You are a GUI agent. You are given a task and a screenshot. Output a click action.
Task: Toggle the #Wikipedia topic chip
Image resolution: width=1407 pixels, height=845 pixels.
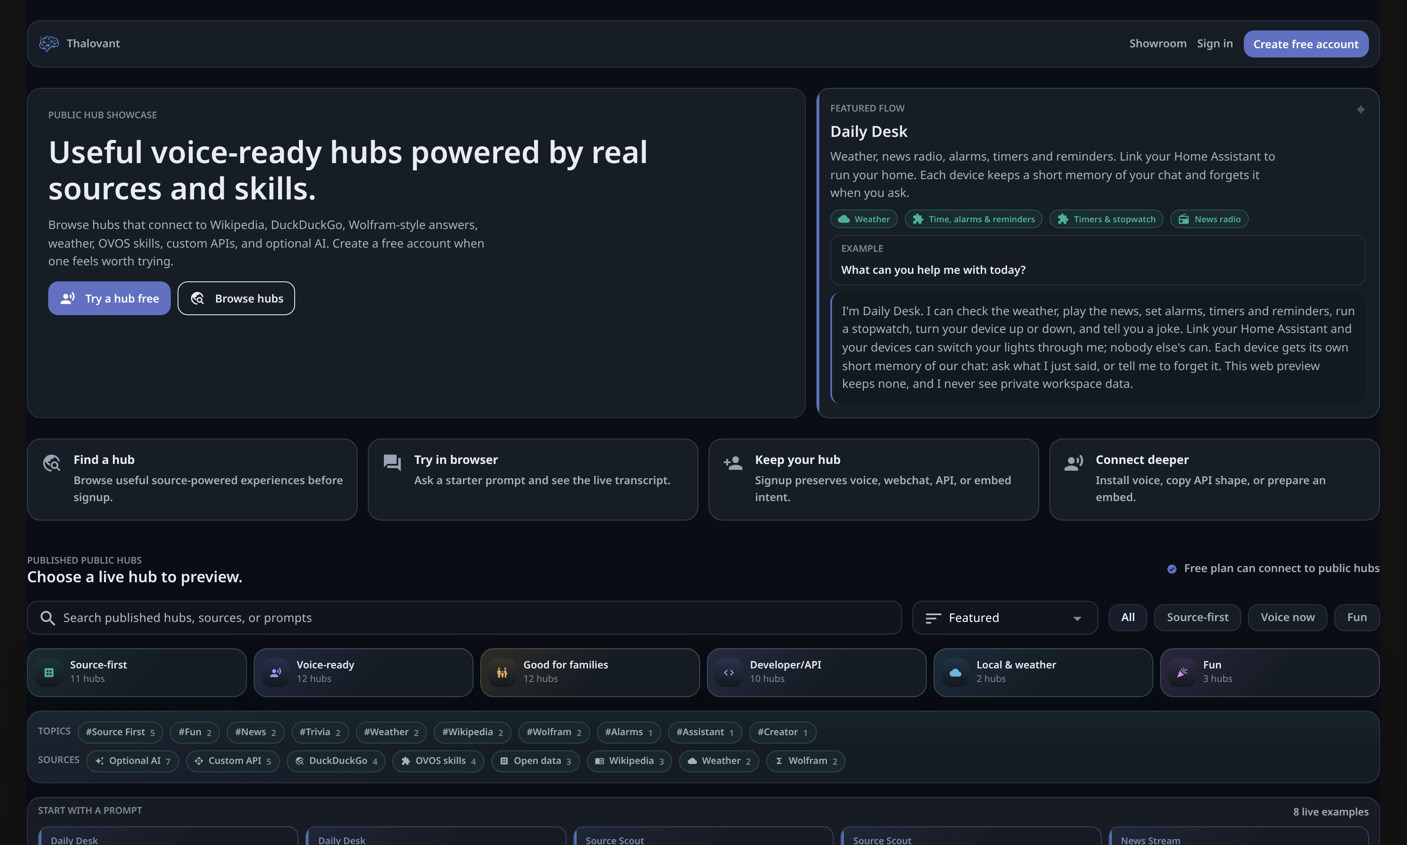472,732
